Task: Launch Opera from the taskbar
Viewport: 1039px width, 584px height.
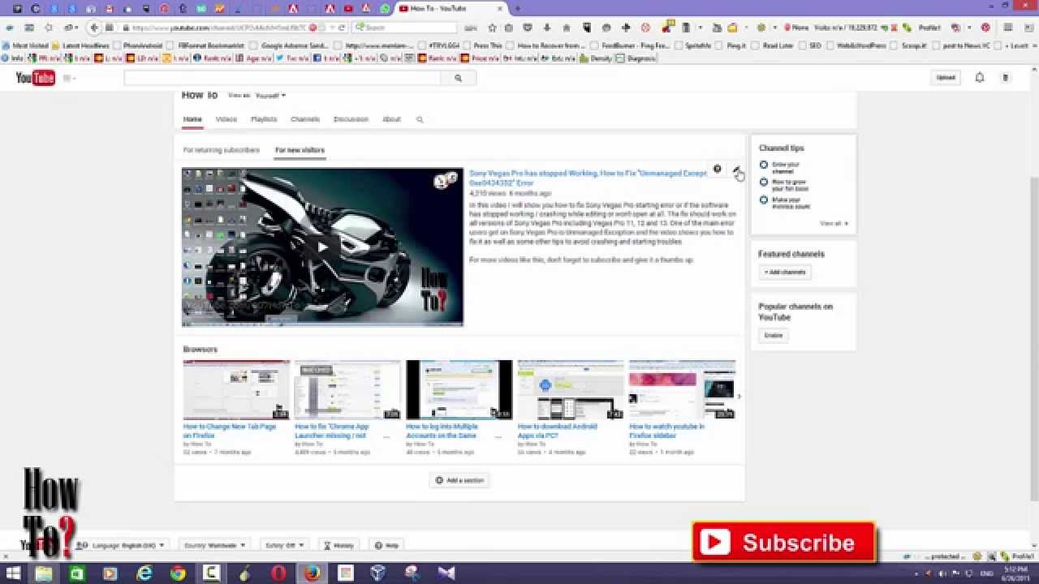Action: click(278, 573)
